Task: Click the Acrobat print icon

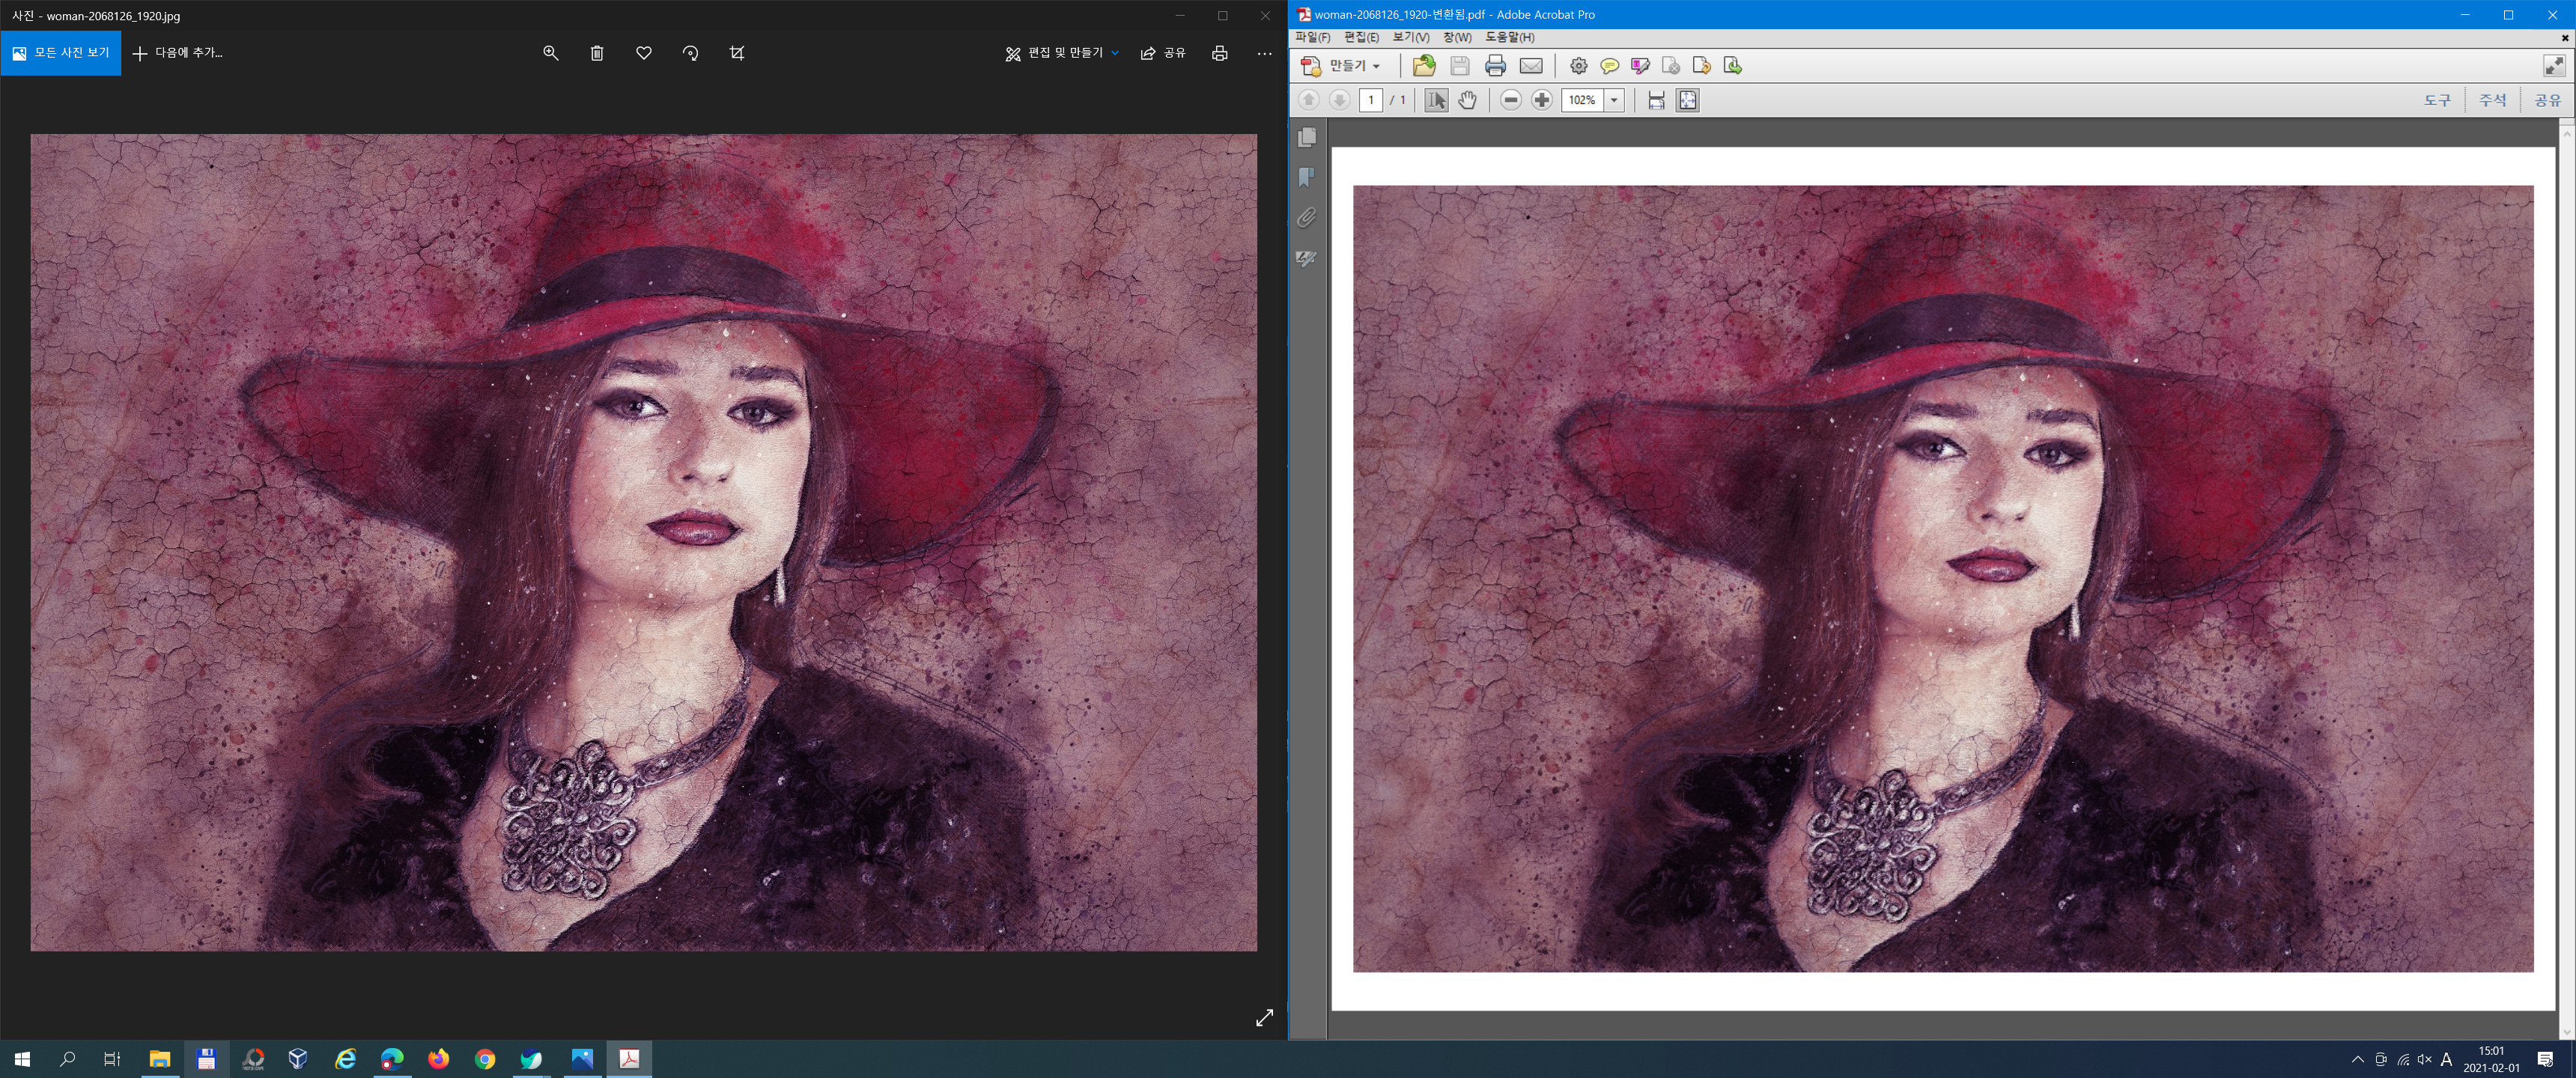Action: click(x=1495, y=66)
